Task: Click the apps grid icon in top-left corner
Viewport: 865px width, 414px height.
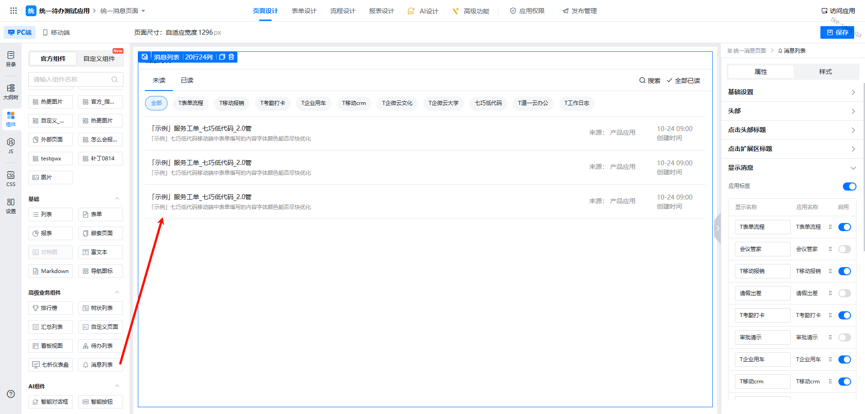Action: click(14, 11)
